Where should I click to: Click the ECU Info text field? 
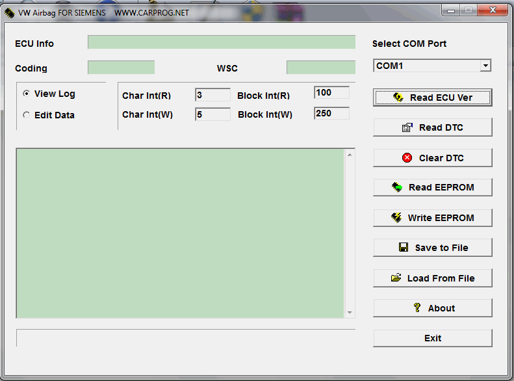tap(221, 42)
